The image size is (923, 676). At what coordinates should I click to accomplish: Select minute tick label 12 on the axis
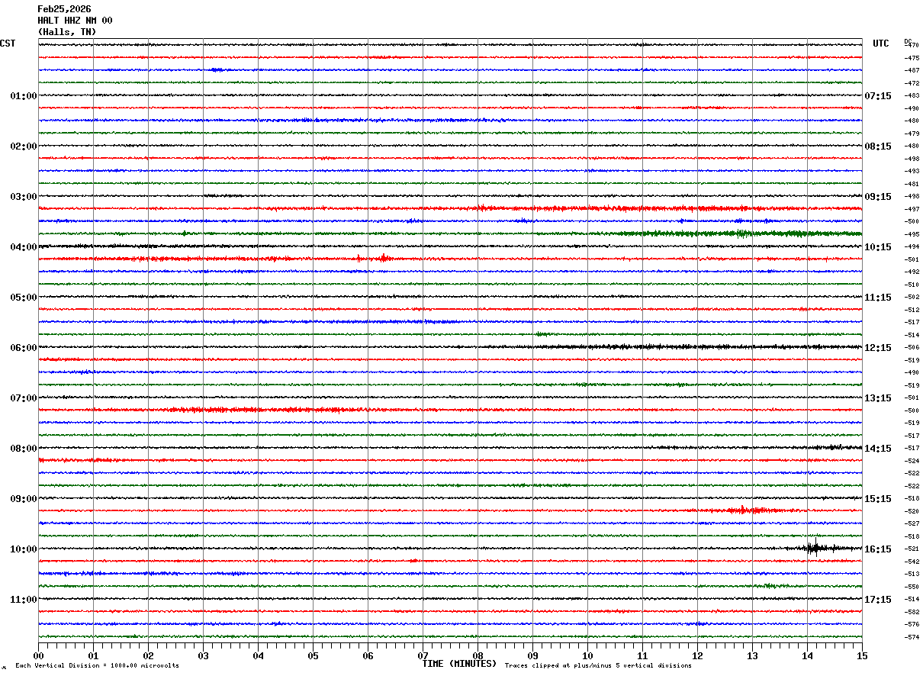tap(697, 655)
